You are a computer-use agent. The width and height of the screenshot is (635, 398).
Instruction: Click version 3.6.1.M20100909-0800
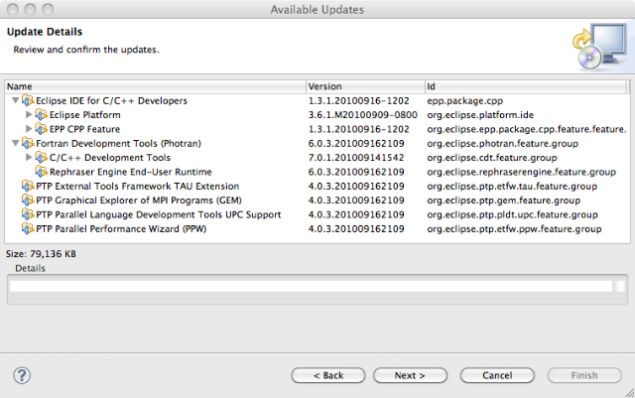click(x=363, y=115)
